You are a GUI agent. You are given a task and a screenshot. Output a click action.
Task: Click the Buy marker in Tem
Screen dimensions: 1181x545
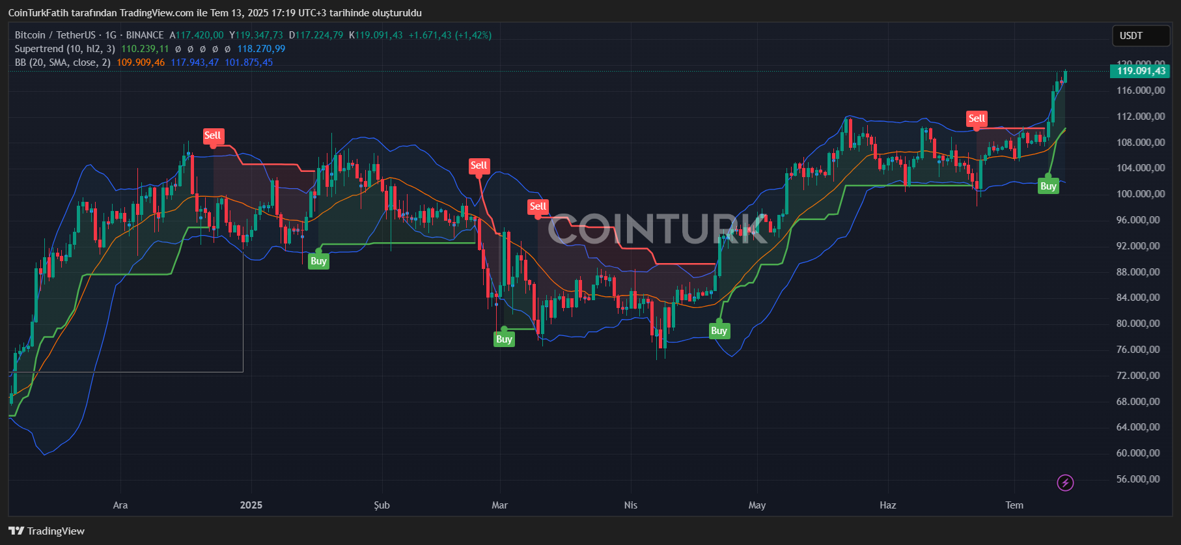point(1048,186)
